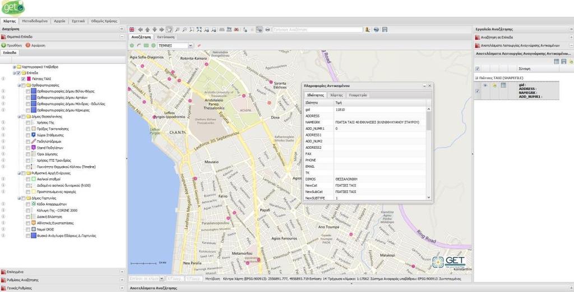The image size is (574, 292).
Task: Switch to the Αρχεία tab
Action: tap(59, 21)
